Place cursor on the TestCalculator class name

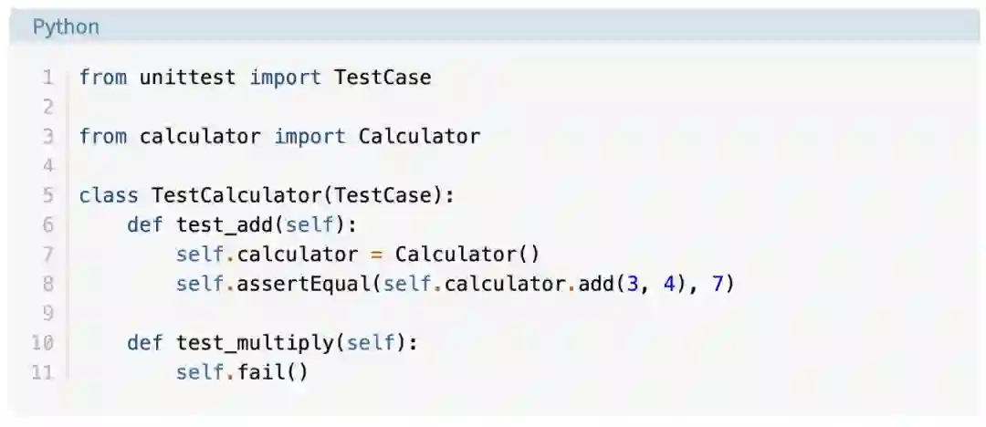click(236, 195)
